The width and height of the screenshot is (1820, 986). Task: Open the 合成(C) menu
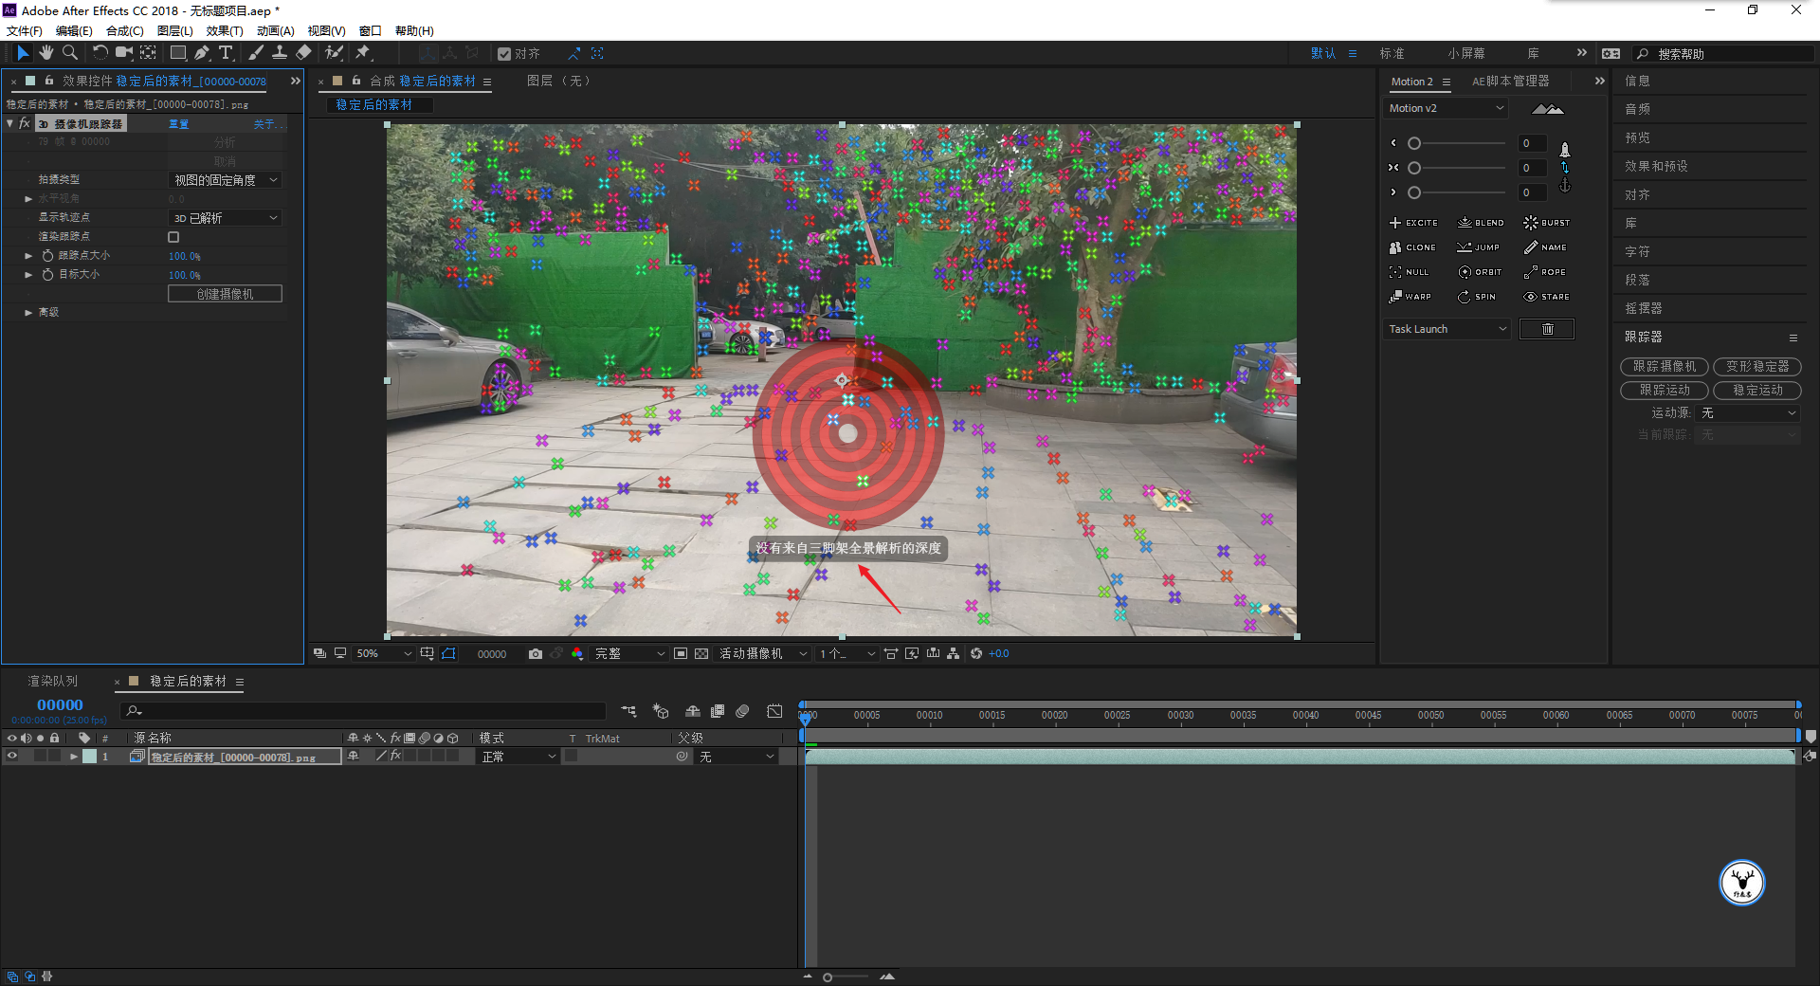tap(124, 31)
